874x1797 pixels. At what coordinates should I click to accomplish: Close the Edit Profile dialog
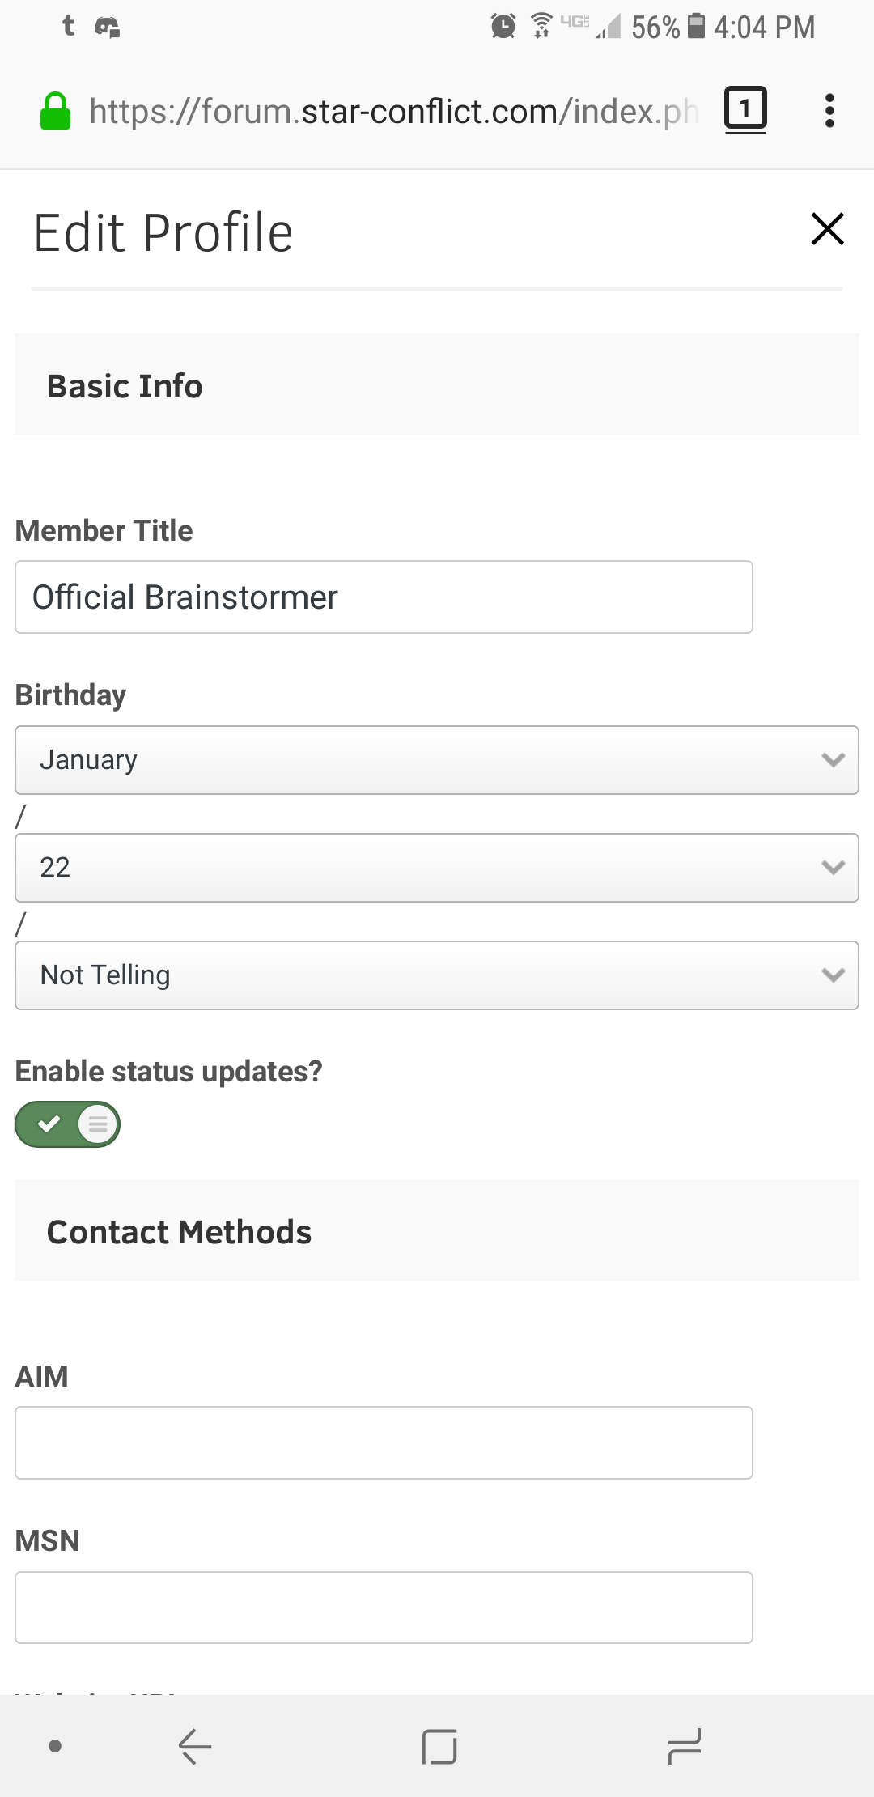(x=827, y=229)
